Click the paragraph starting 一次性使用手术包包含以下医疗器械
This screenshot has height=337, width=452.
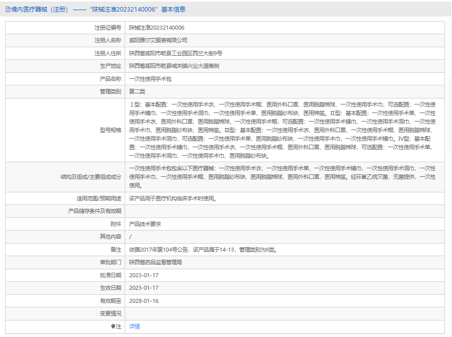pyautogui.click(x=282, y=177)
